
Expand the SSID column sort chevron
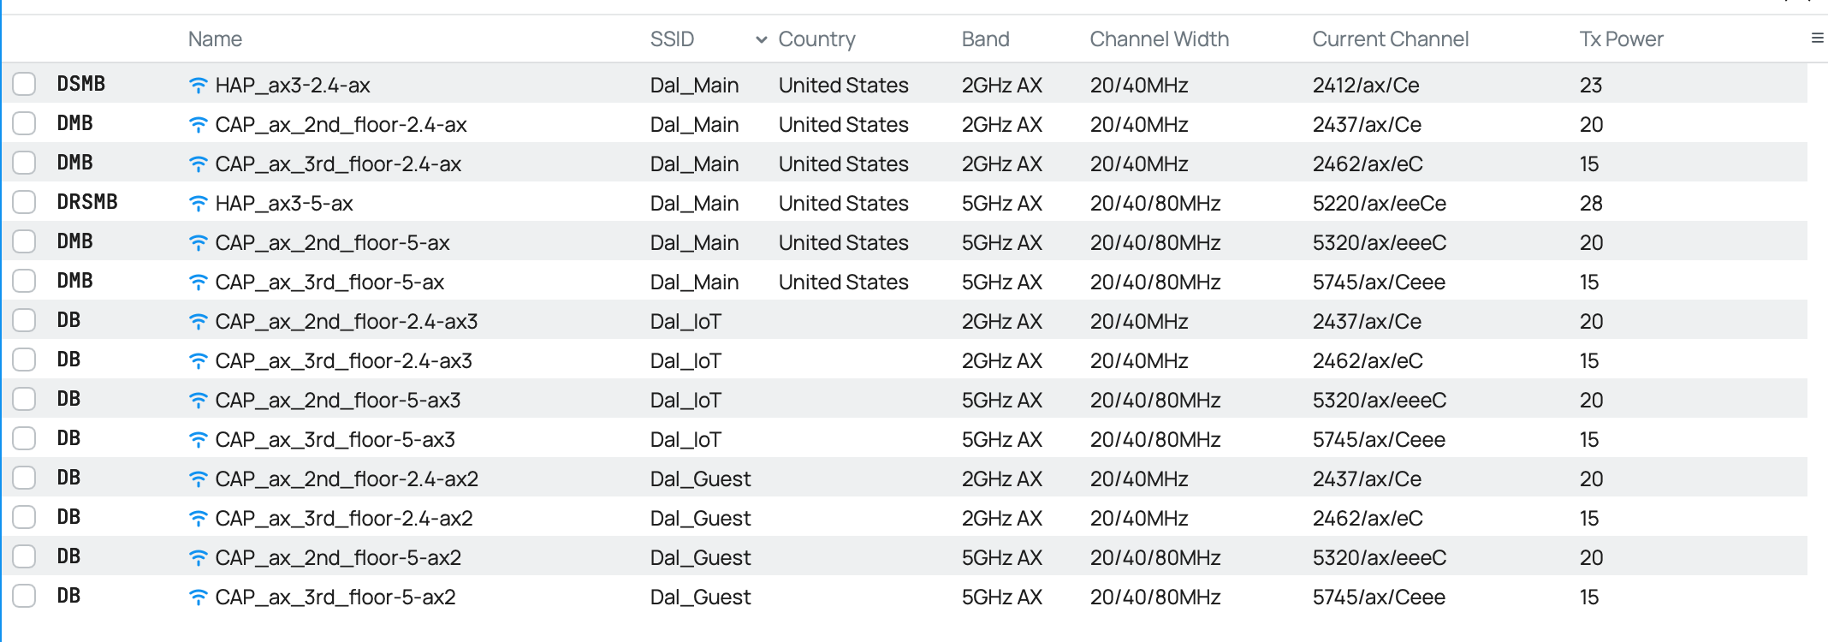click(761, 39)
